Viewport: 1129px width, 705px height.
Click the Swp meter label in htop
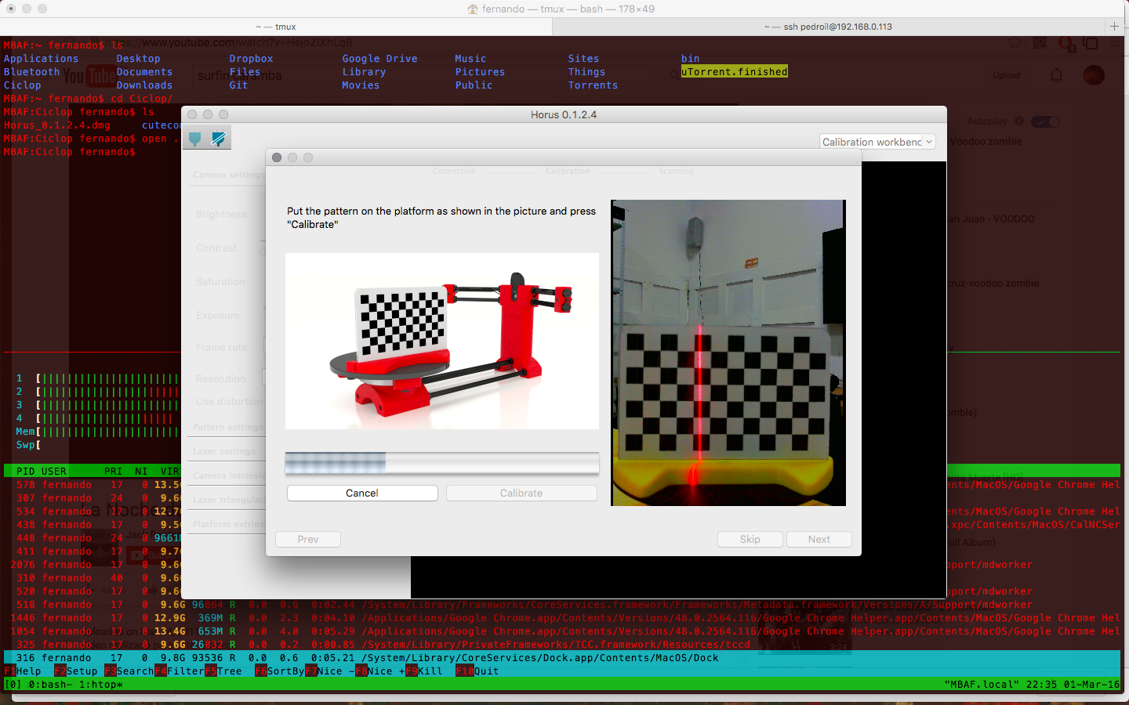click(26, 445)
